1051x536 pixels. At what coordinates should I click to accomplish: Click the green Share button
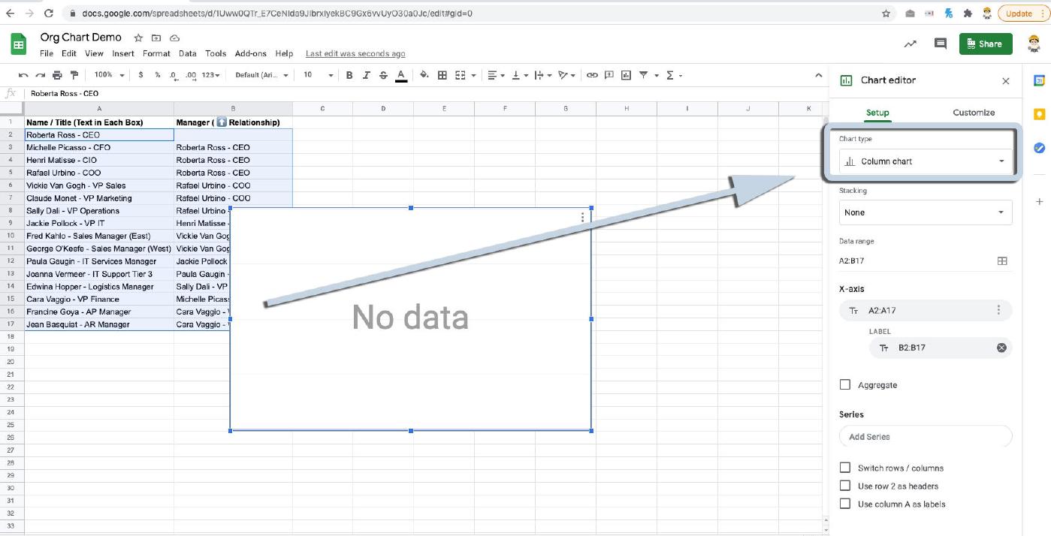tap(985, 44)
